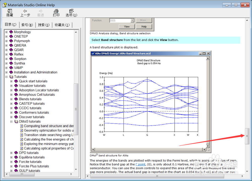Select the Conformers tutorials entry
This screenshot has height=181, width=252.
(x=34, y=112)
